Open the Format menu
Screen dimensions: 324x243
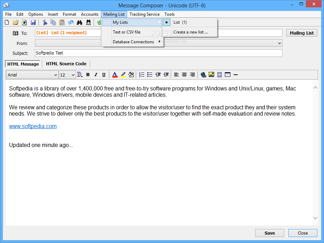click(x=69, y=14)
